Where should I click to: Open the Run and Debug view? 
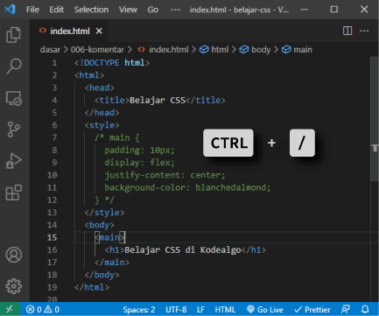point(14,161)
